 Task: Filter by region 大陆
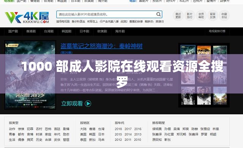83,129
